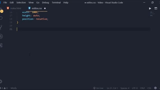Viewport: 160px width, 90px height.
Task: Open the Manage gear settings
Action: tap(1, 81)
